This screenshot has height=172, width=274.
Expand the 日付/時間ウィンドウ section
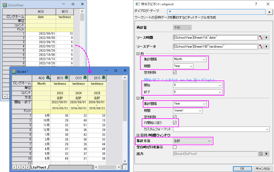(138, 135)
